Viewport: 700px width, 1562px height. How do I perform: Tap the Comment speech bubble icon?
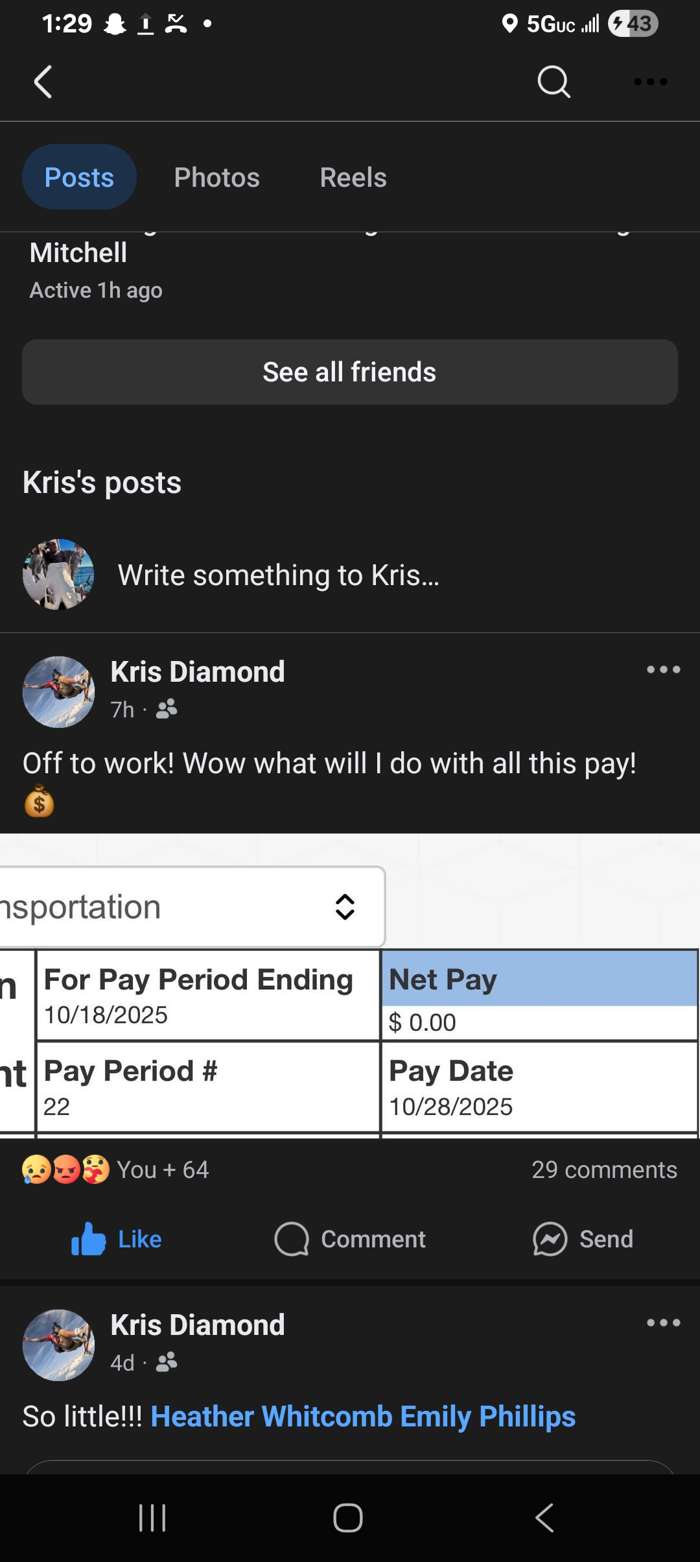pos(292,1239)
